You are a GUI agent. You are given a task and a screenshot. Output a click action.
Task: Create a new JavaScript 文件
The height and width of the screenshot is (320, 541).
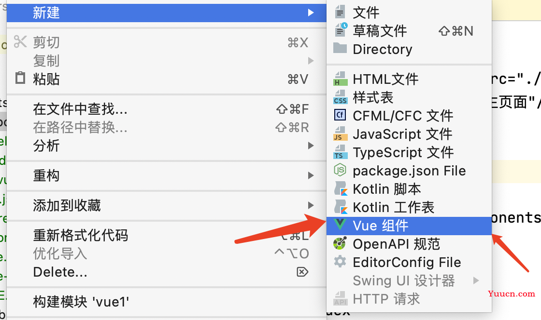point(409,134)
